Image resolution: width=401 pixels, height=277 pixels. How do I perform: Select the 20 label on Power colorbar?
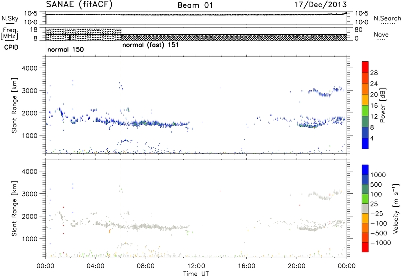tap(374, 95)
